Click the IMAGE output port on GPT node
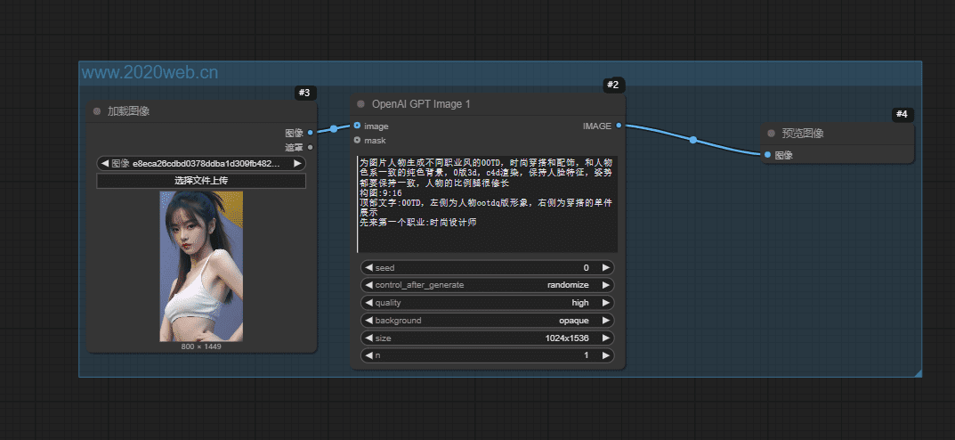The height and width of the screenshot is (440, 955). (x=619, y=126)
